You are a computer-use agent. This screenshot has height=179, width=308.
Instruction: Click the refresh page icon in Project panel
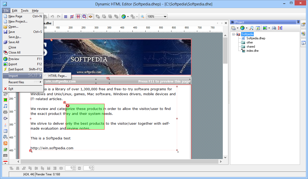(x=258, y=28)
